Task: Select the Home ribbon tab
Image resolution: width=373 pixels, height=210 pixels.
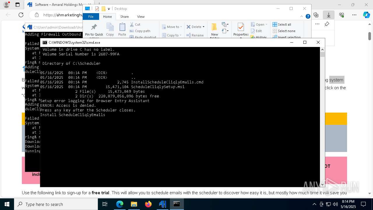Action: 107,17
